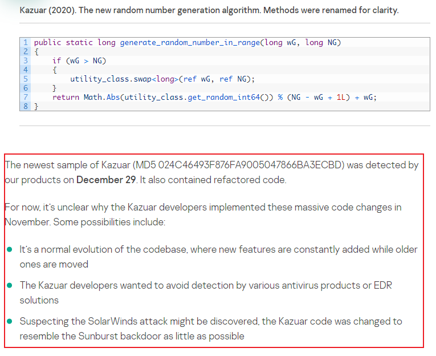Screen dimensions: 436x356
Task: Click 'generate_random_number_in_range' method name in code
Action: 190,43
